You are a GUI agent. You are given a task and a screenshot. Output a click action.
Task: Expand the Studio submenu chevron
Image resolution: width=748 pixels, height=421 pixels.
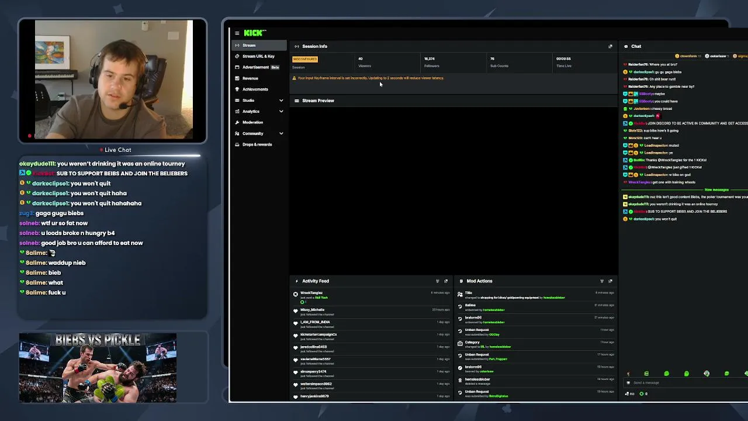pyautogui.click(x=281, y=101)
